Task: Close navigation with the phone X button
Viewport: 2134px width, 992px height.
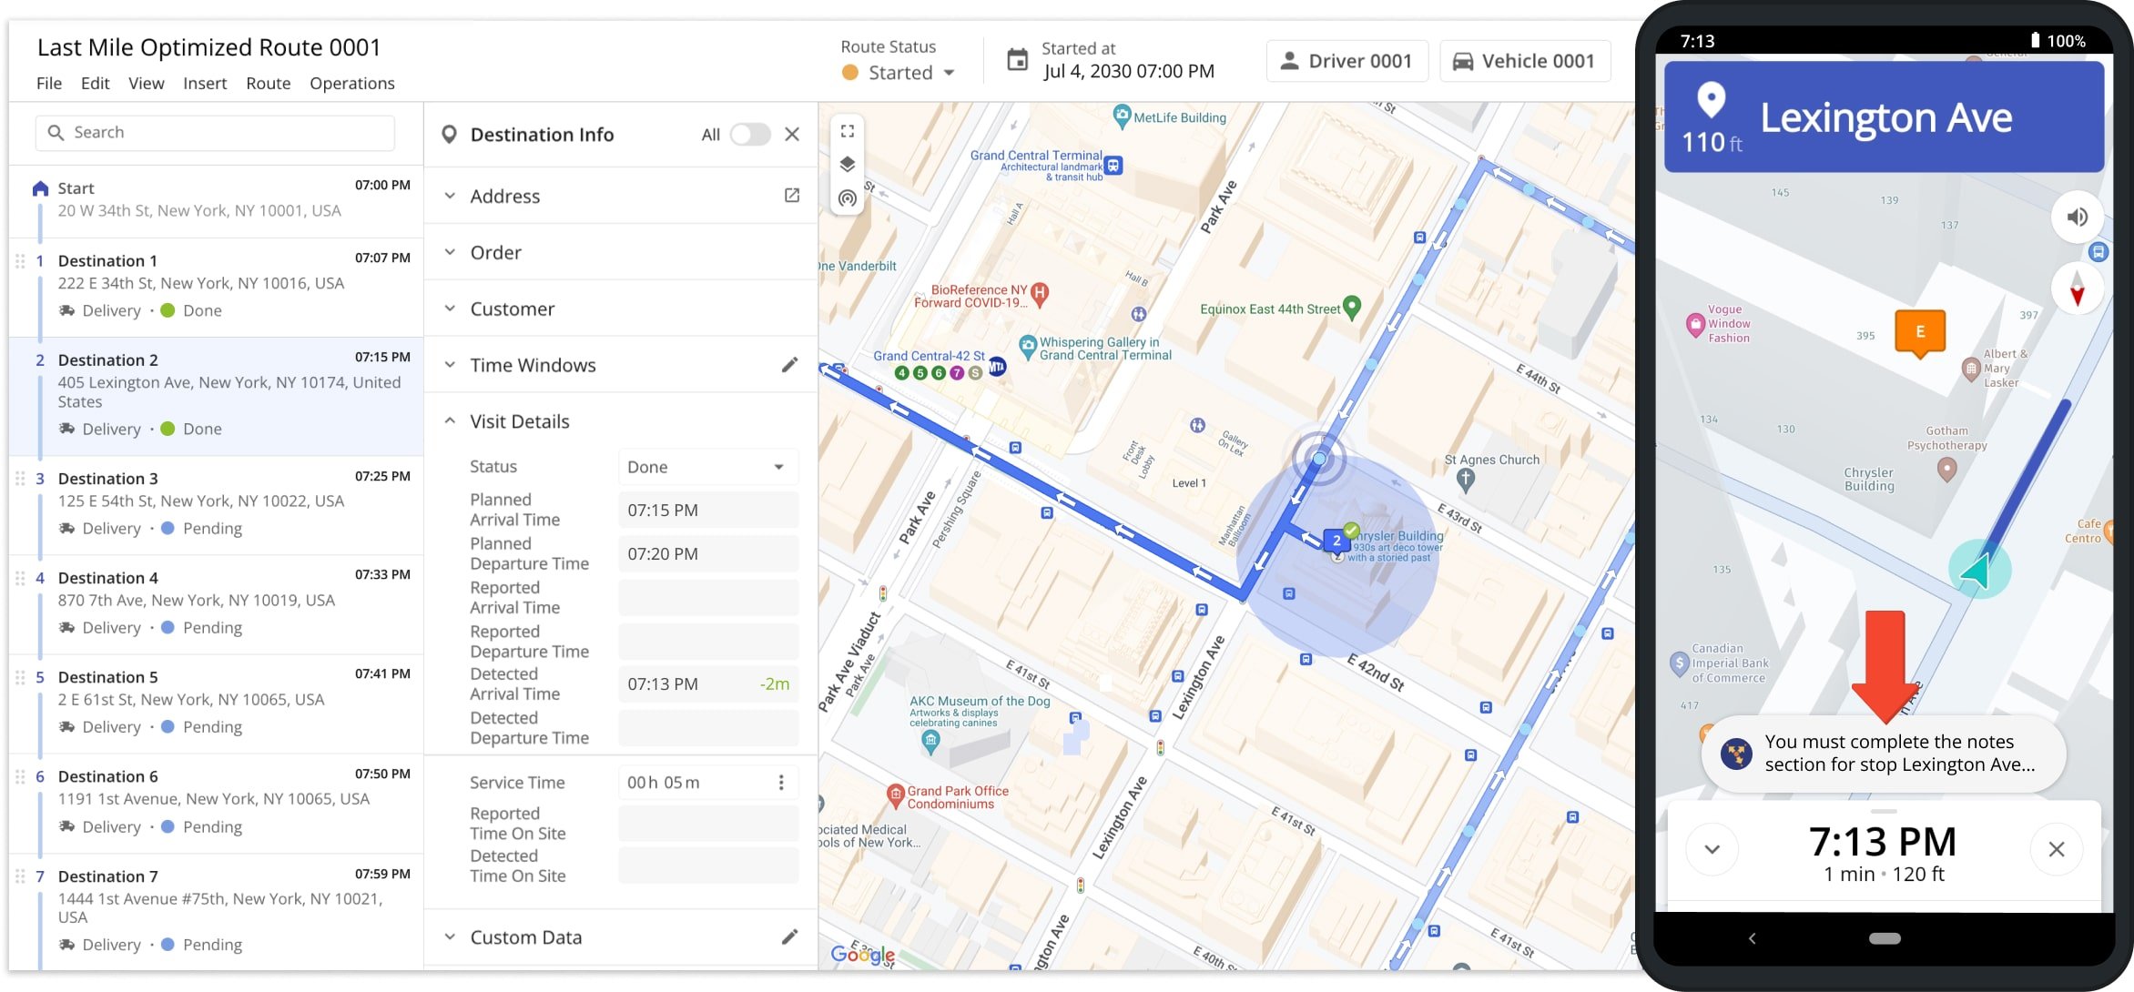Action: pos(2057,850)
